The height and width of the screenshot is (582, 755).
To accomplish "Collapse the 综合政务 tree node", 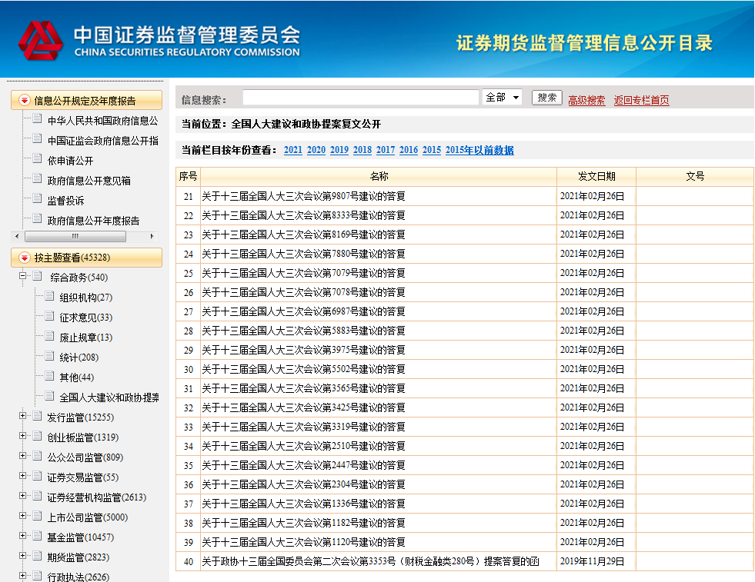I will [22, 275].
